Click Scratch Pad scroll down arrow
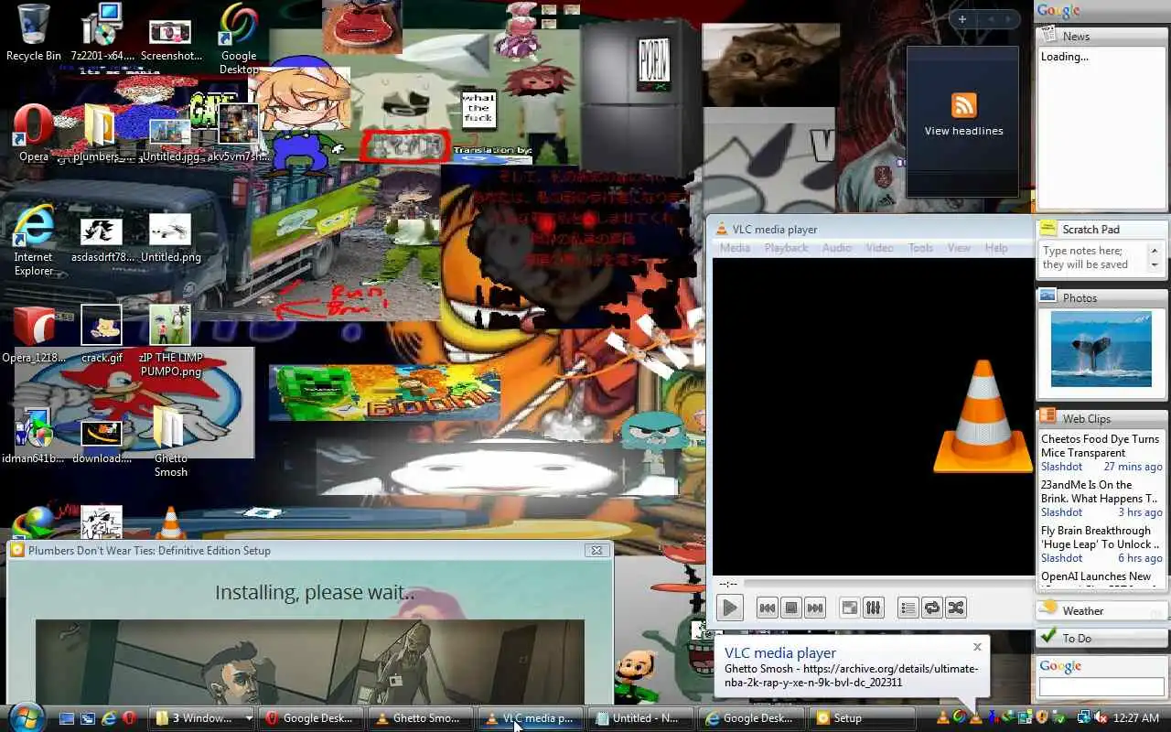Screen dimensions: 1171x732 [x=1154, y=266]
